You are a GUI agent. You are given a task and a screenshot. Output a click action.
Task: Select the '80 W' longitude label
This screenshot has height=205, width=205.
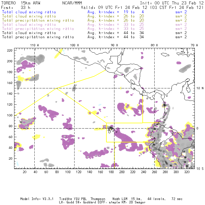[154, 45]
